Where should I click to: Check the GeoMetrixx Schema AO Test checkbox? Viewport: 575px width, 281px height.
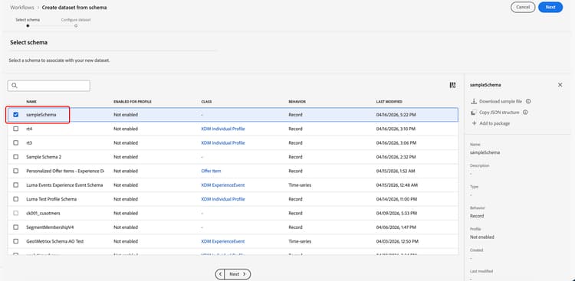pyautogui.click(x=16, y=241)
